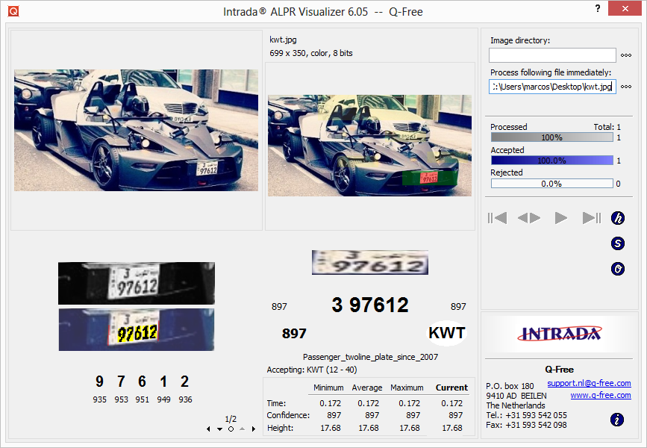This screenshot has height=448, width=647.
Task: Click the round blue 'h' icon
Action: pyautogui.click(x=618, y=218)
